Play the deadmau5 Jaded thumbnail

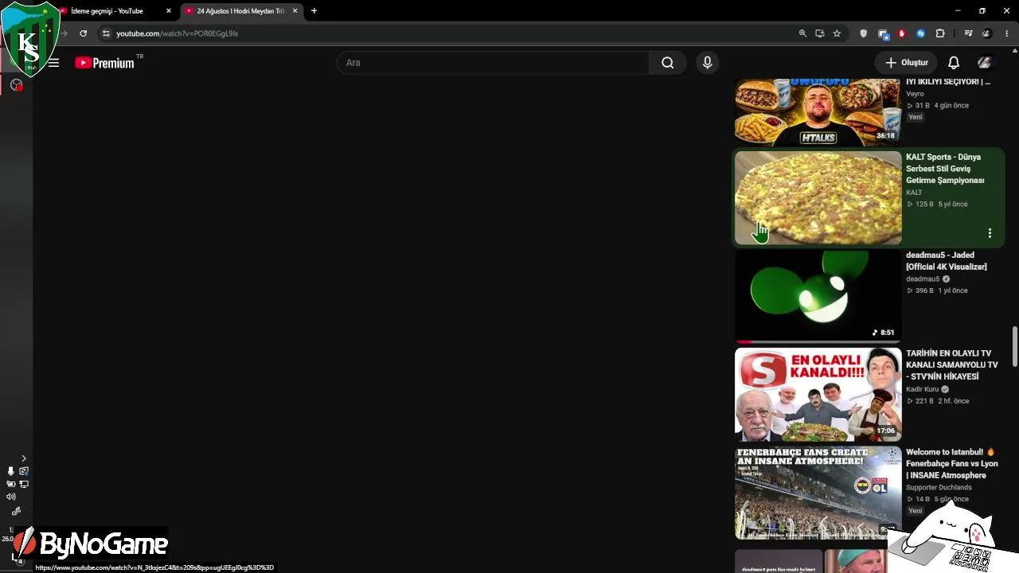coord(818,296)
